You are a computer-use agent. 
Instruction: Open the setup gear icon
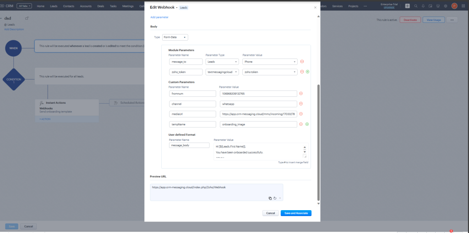(x=445, y=6)
